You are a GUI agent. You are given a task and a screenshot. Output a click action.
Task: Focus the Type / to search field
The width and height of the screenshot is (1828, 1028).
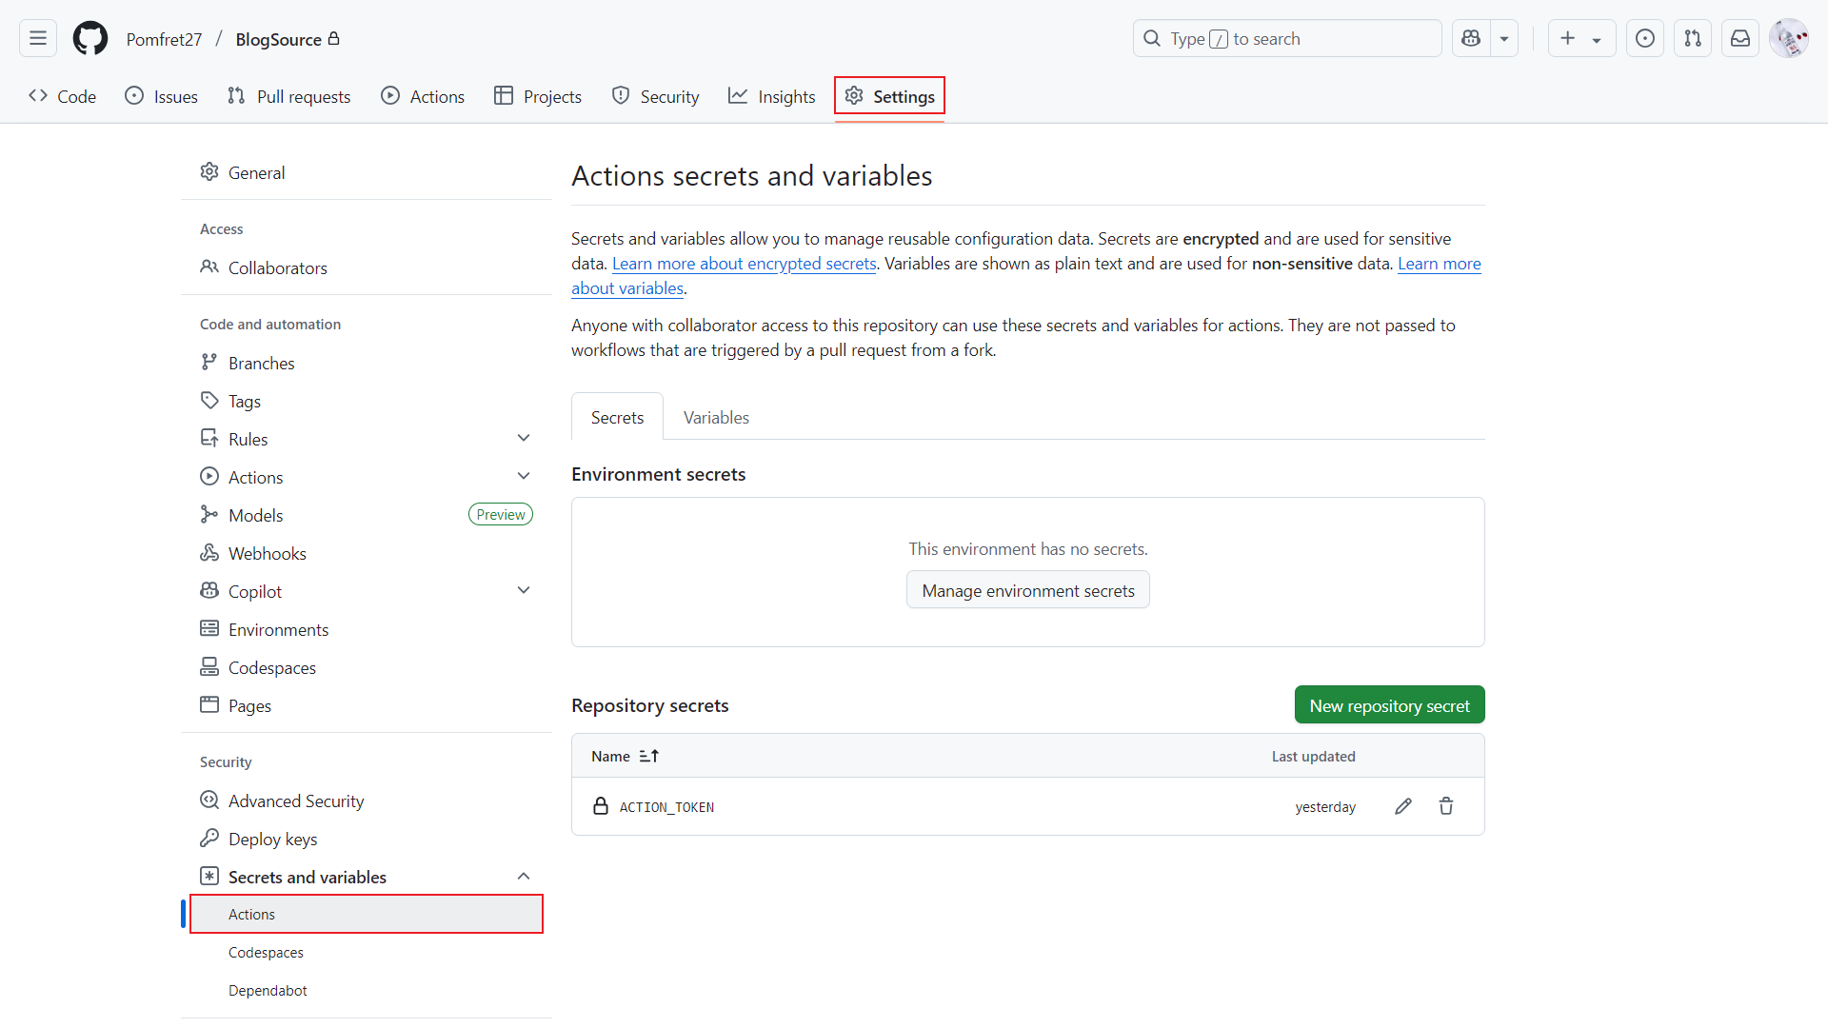coord(1285,39)
